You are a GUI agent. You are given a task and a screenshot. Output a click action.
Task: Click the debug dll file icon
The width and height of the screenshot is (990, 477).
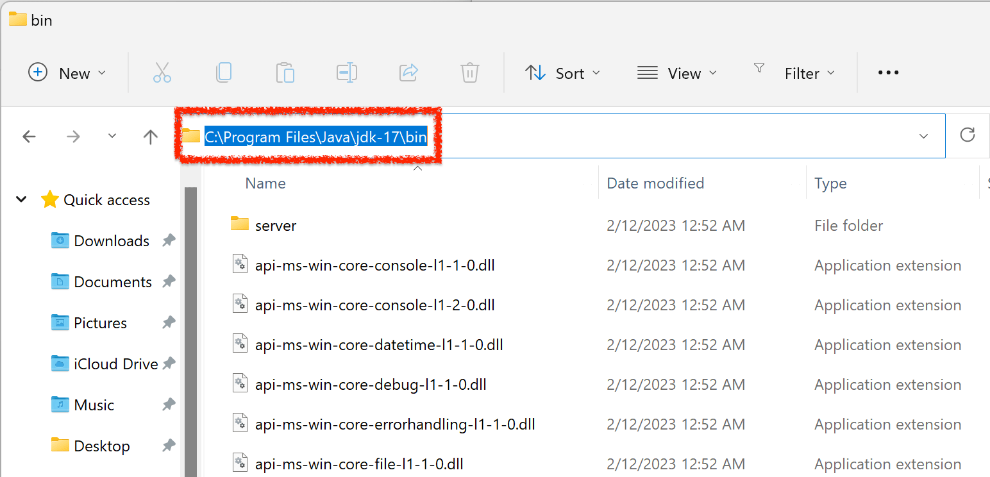point(240,384)
